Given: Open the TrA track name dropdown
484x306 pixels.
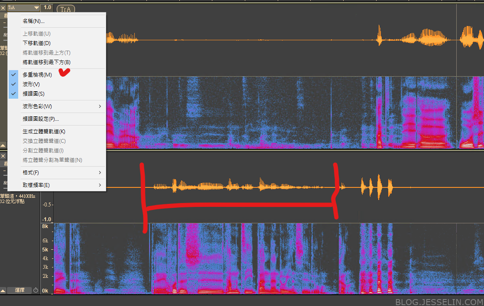Looking at the screenshot, I should [23, 8].
